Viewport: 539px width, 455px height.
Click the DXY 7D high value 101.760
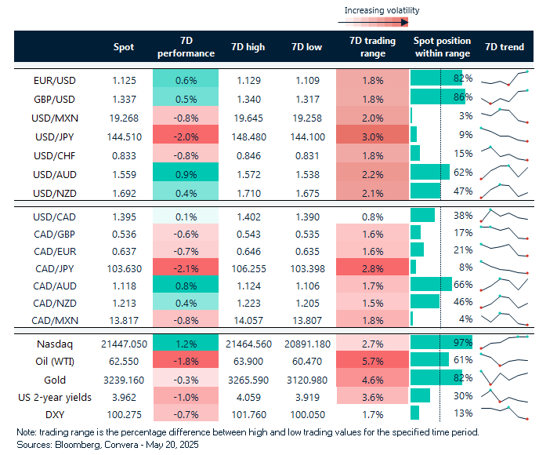pos(248,414)
